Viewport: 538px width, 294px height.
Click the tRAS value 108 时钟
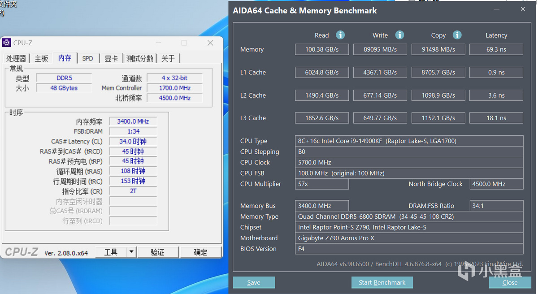coord(133,171)
